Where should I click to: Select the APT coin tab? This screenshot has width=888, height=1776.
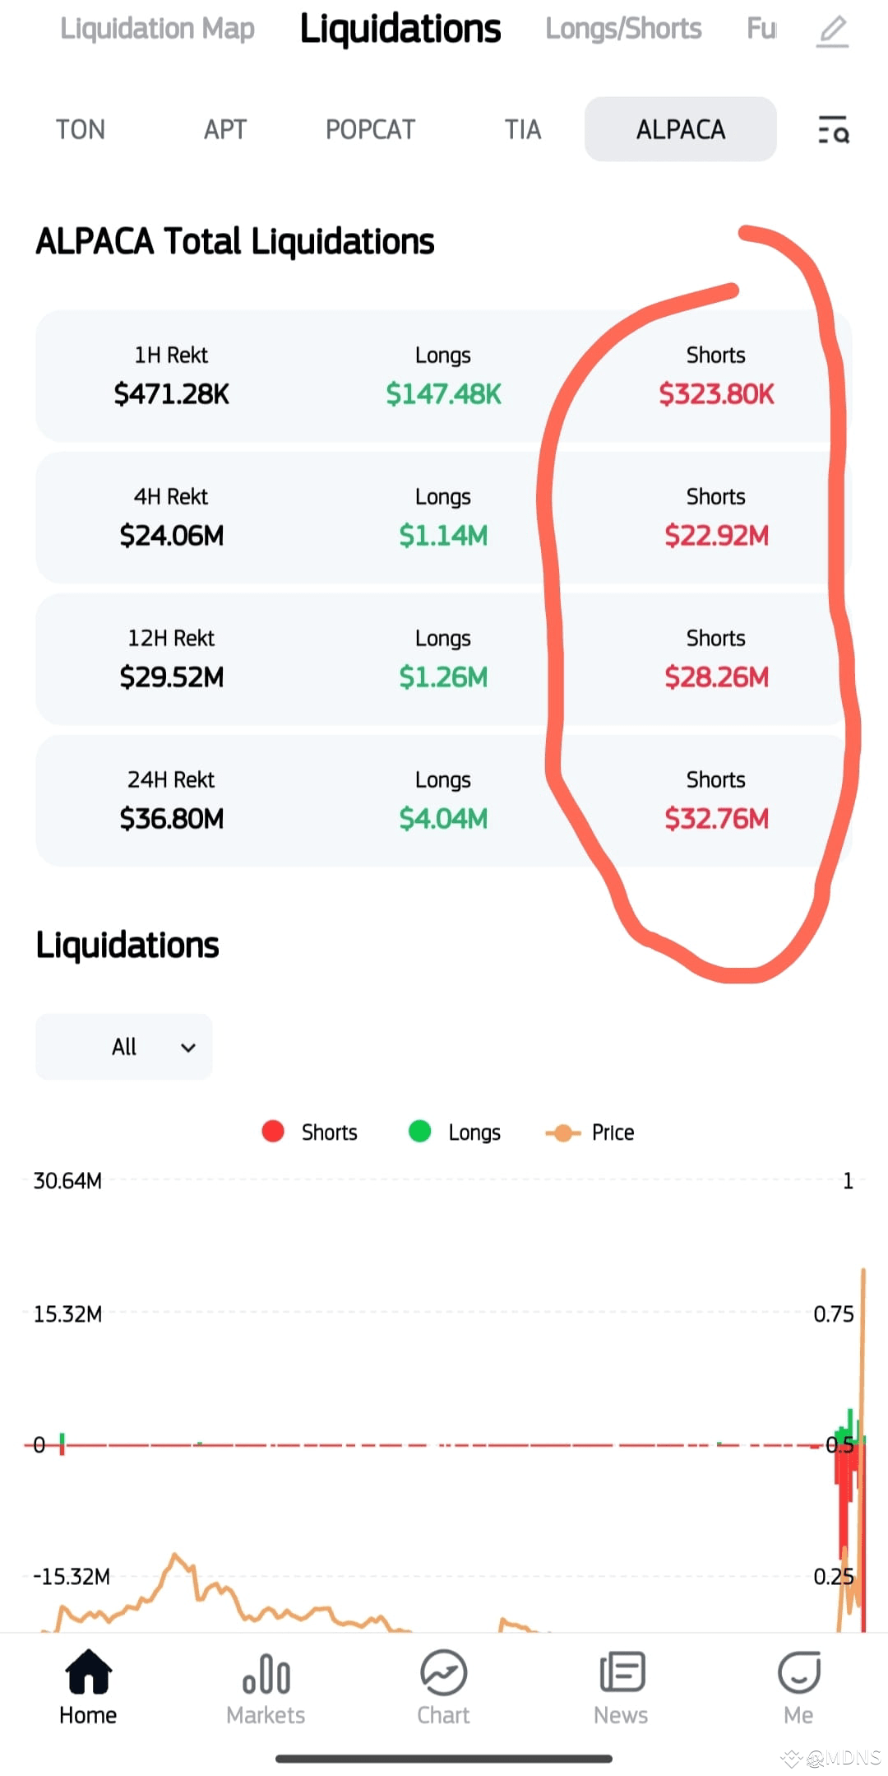[x=225, y=130]
